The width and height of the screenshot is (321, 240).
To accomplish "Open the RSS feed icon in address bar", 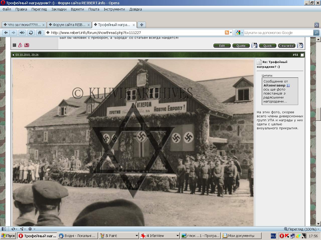I will click(x=227, y=32).
